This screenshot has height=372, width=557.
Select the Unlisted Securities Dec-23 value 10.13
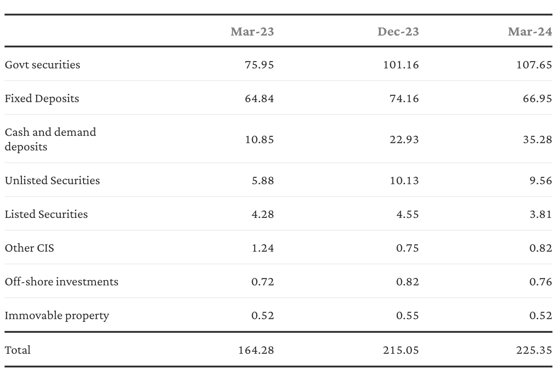point(401,181)
